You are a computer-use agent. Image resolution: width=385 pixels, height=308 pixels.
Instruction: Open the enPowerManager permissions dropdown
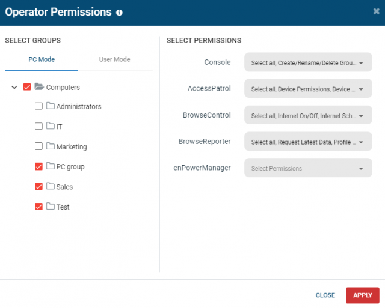point(308,168)
